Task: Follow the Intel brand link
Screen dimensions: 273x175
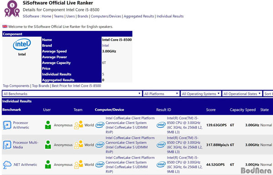Action: click(106, 45)
